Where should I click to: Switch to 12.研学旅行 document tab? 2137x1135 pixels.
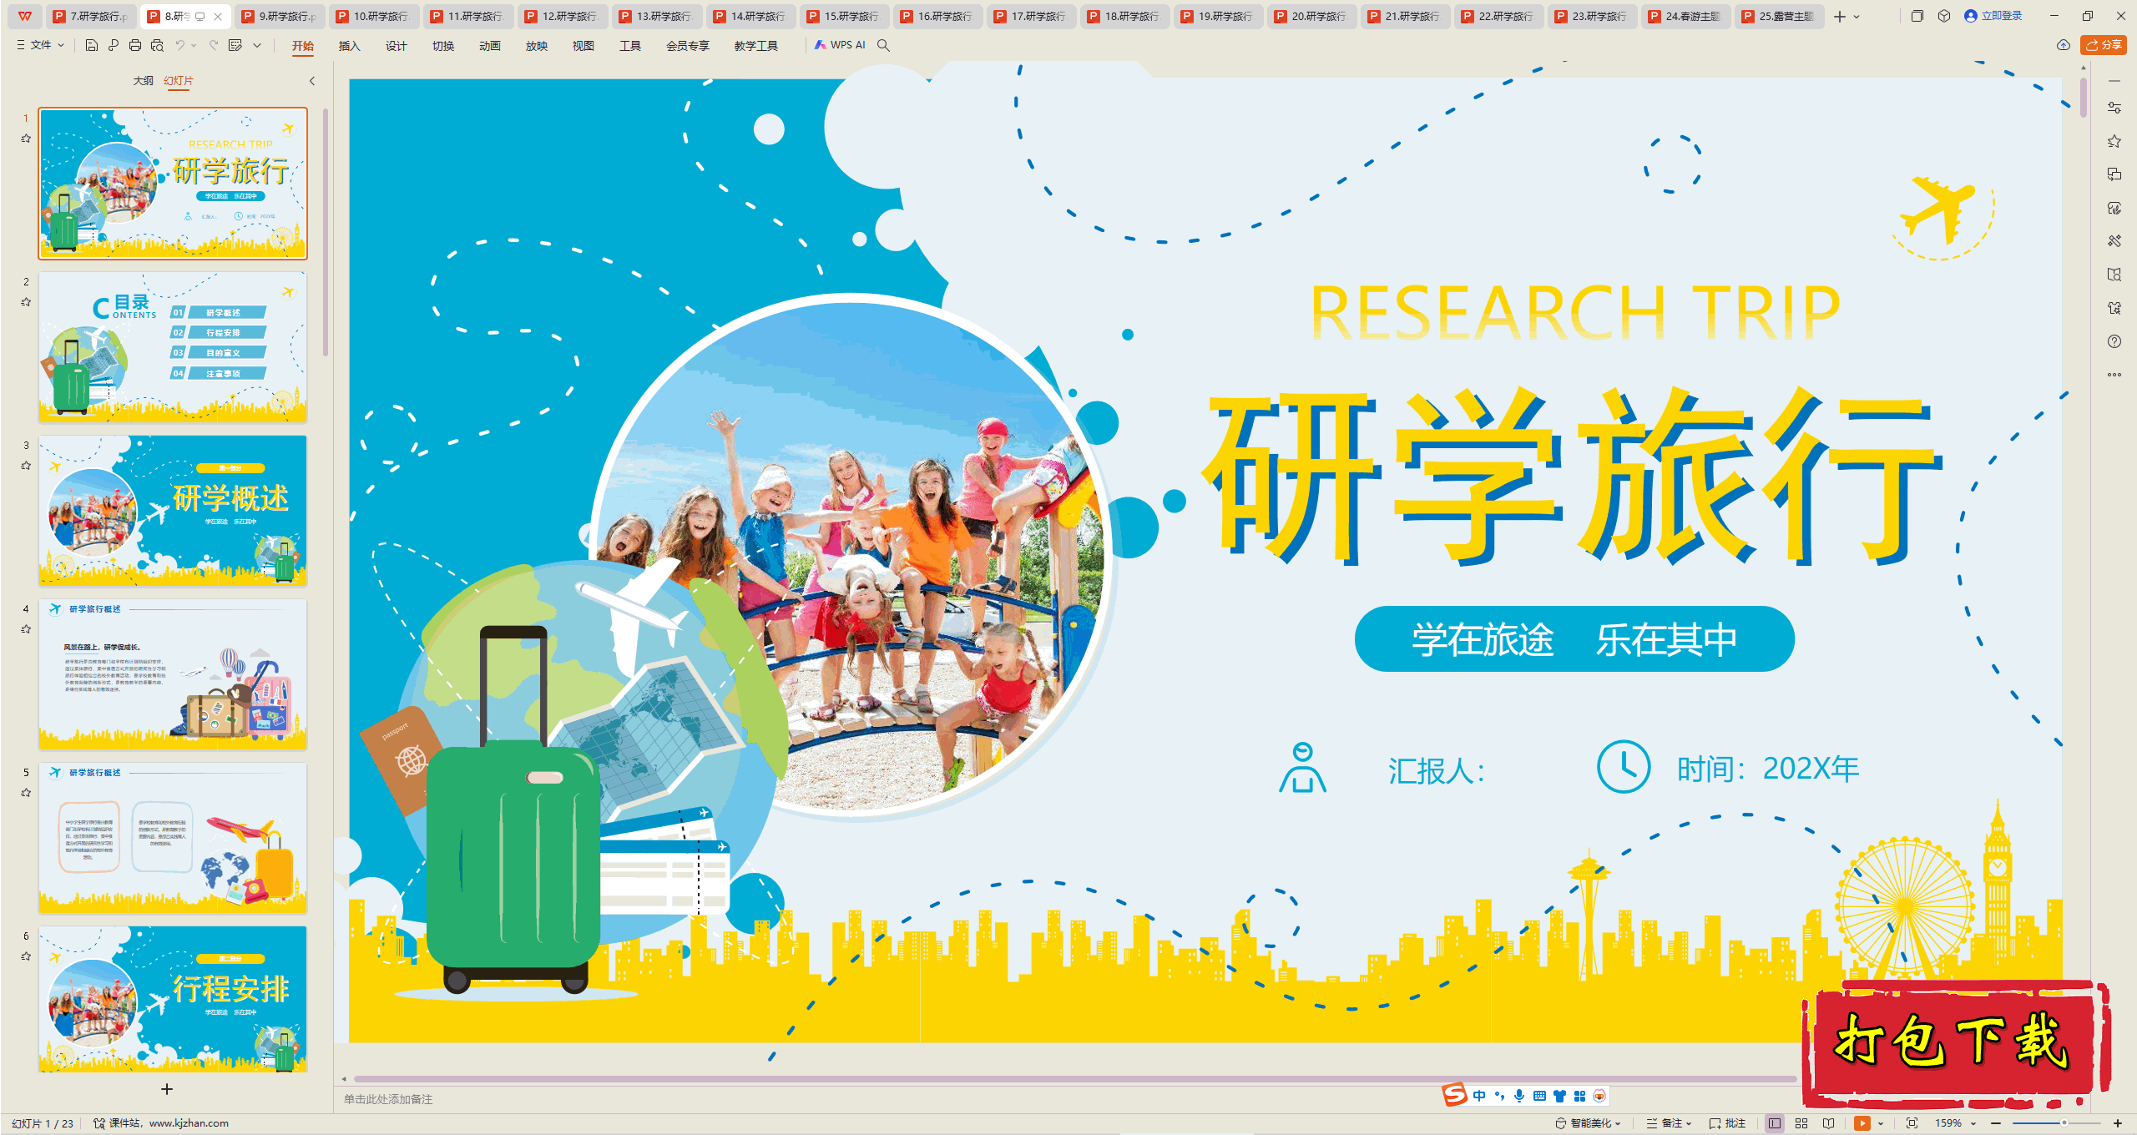[562, 16]
